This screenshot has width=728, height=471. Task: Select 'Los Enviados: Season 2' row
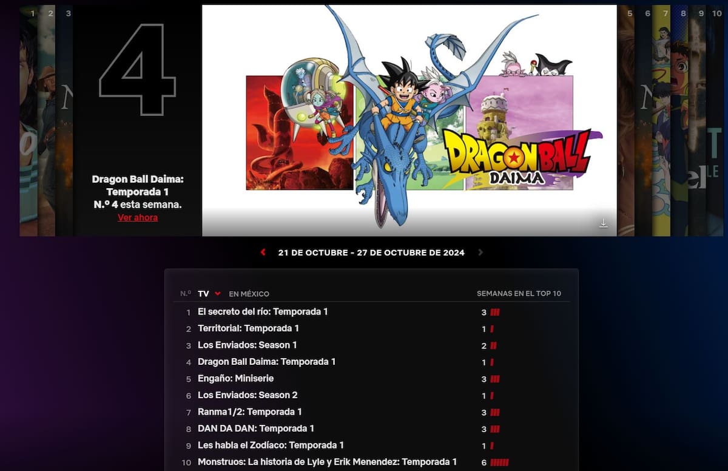pyautogui.click(x=371, y=395)
